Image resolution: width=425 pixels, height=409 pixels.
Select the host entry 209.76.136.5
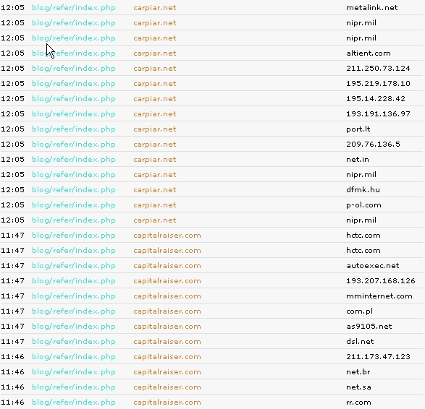pyautogui.click(x=373, y=145)
